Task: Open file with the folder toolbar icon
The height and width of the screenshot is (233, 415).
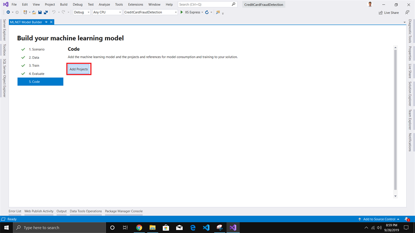Action: point(34,12)
